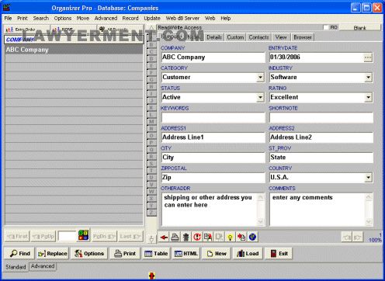Click into the KEYWORDS input field

point(213,117)
